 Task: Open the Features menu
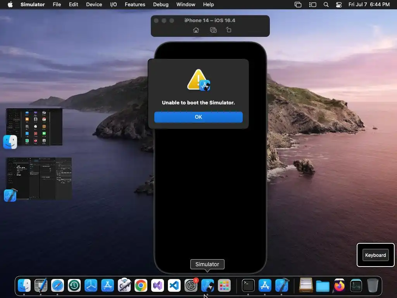[x=135, y=5]
